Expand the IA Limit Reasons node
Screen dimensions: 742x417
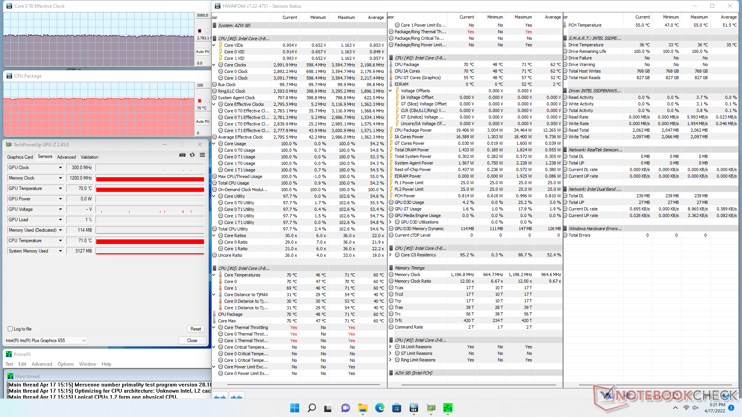pos(390,347)
